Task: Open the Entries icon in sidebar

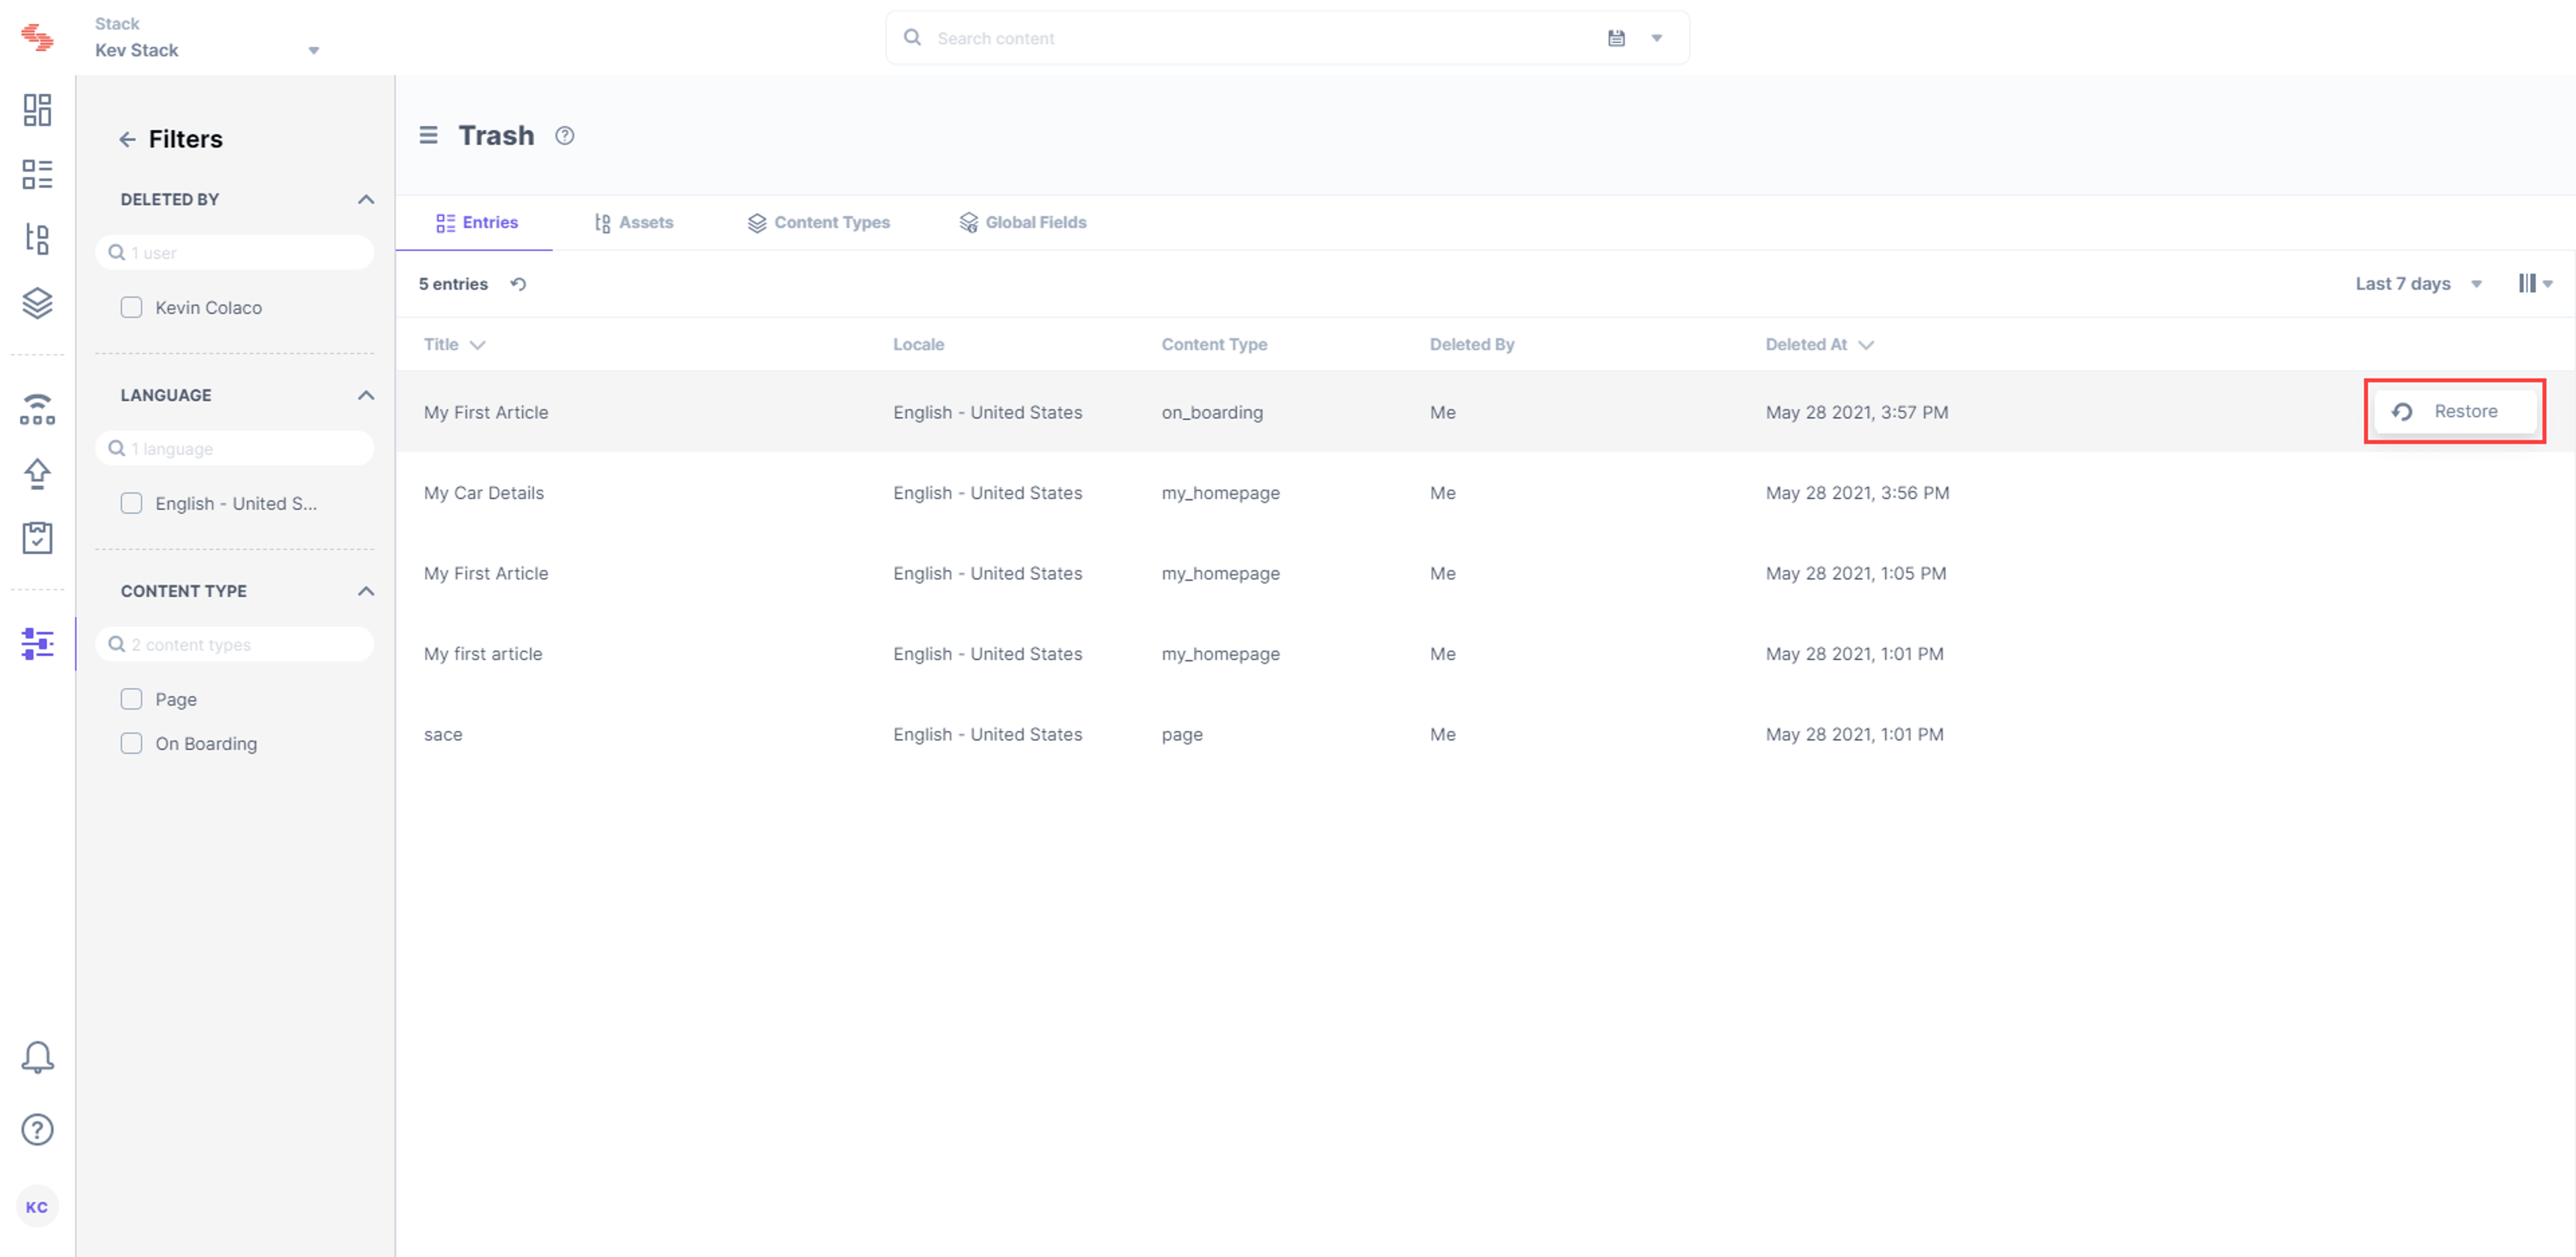Action: pos(37,174)
